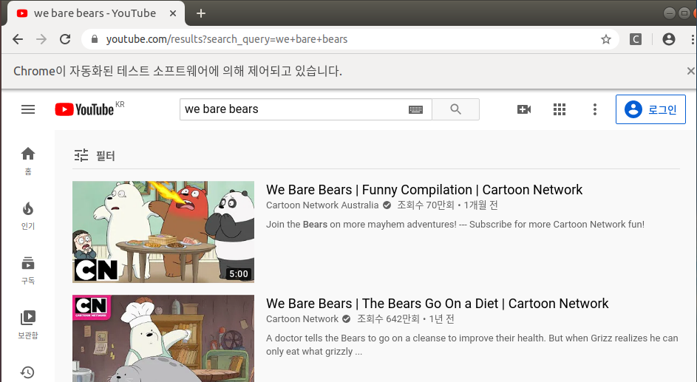697x382 pixels.
Task: Minimize the Chrome window
Action: click(x=670, y=13)
